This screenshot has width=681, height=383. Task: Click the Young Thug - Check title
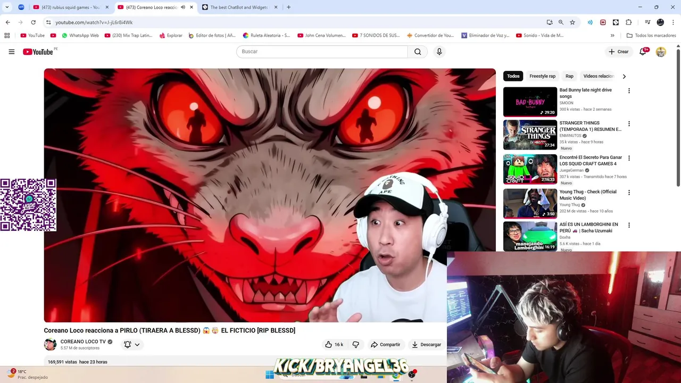click(x=588, y=195)
